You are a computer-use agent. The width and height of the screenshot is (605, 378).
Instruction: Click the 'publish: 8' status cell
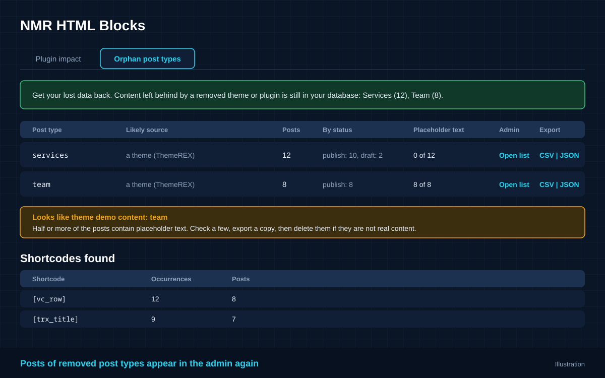click(338, 184)
